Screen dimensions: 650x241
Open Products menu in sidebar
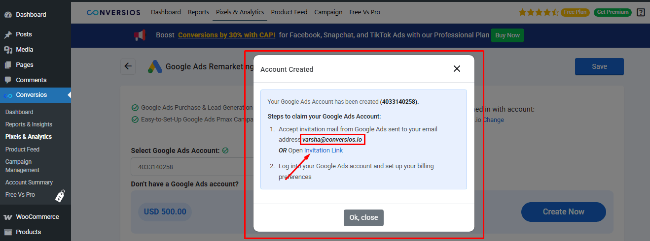tap(28, 232)
